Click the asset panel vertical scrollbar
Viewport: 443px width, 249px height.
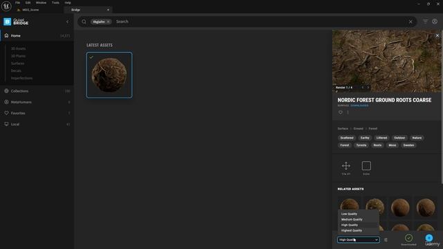tap(442, 107)
